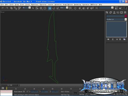Toggle Absolute/Offset transform type-in mode
128x96 pixels.
(x=27, y=92)
